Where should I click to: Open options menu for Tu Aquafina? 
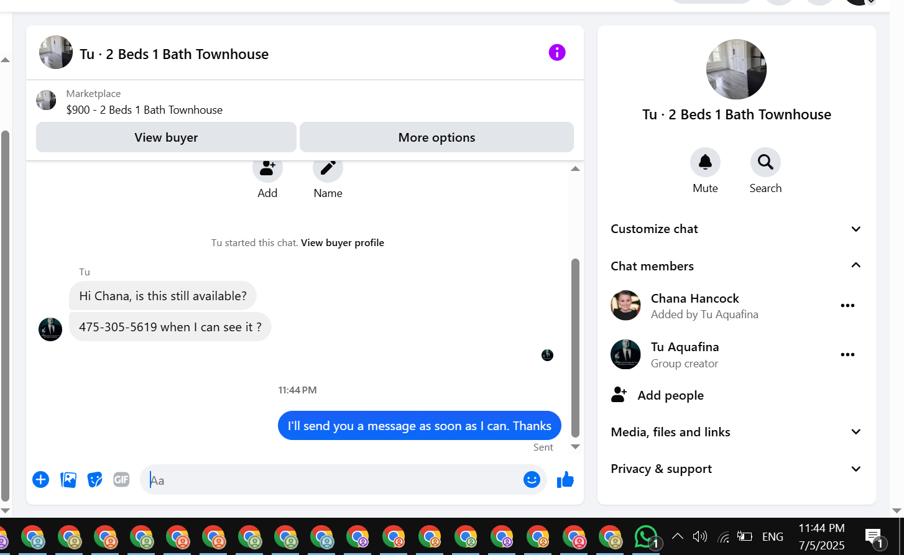tap(847, 354)
